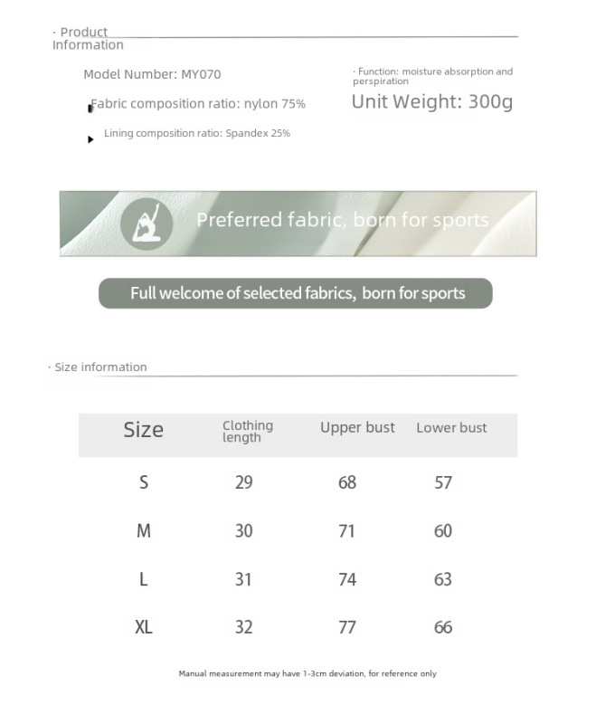This screenshot has width=596, height=724.
Task: Select the M size row label
Action: (x=144, y=531)
